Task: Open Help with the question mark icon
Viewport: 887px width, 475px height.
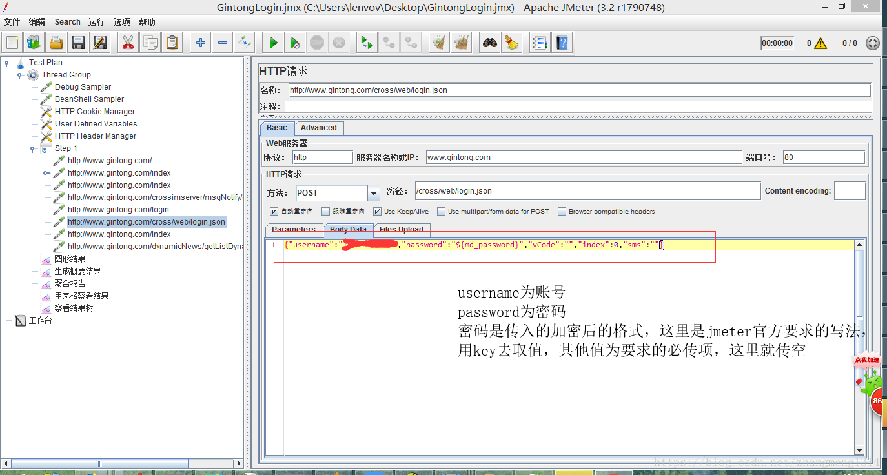Action: [x=562, y=43]
